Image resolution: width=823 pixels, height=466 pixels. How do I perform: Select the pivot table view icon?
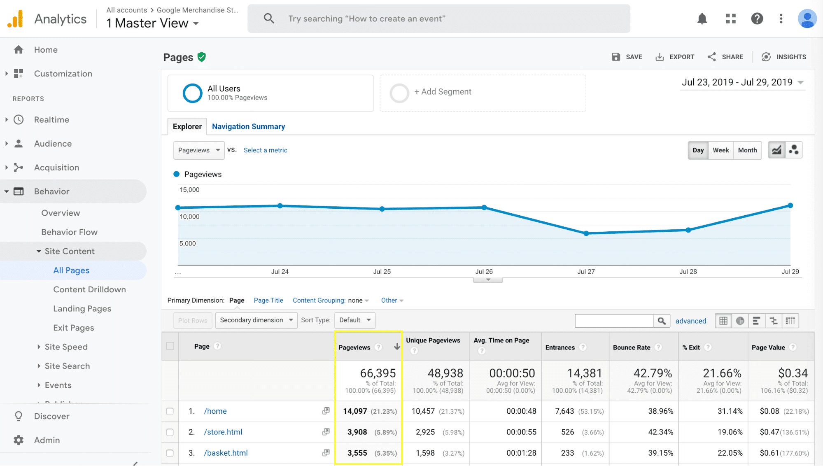point(790,321)
